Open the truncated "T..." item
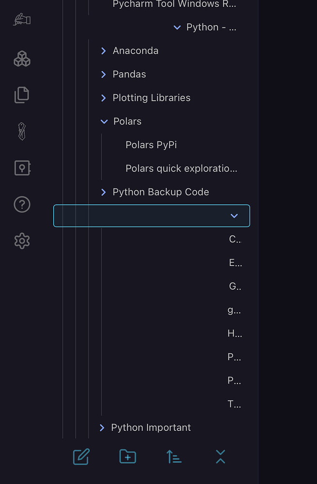This screenshot has height=484, width=317. point(234,404)
